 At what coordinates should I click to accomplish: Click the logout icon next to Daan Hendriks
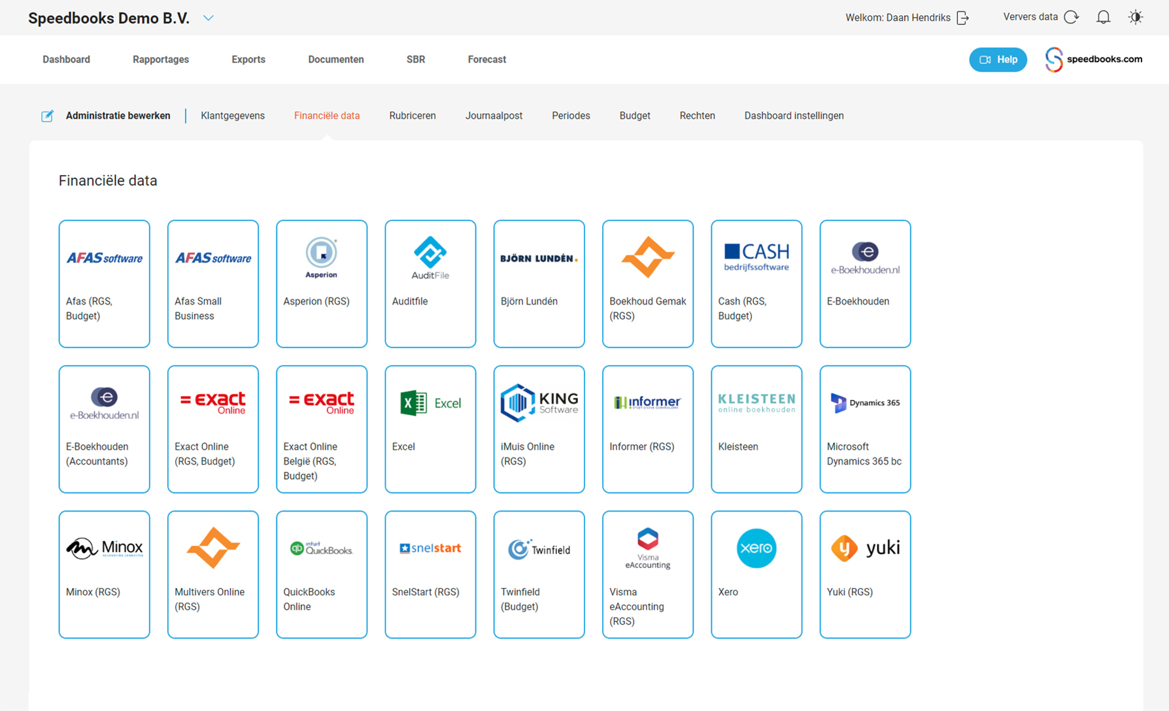coord(962,18)
